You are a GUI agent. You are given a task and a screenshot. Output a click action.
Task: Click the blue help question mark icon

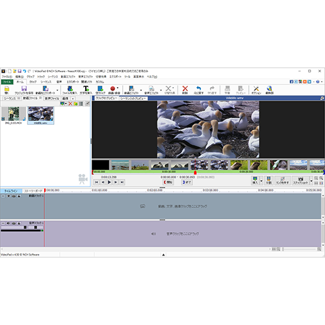[318, 82]
